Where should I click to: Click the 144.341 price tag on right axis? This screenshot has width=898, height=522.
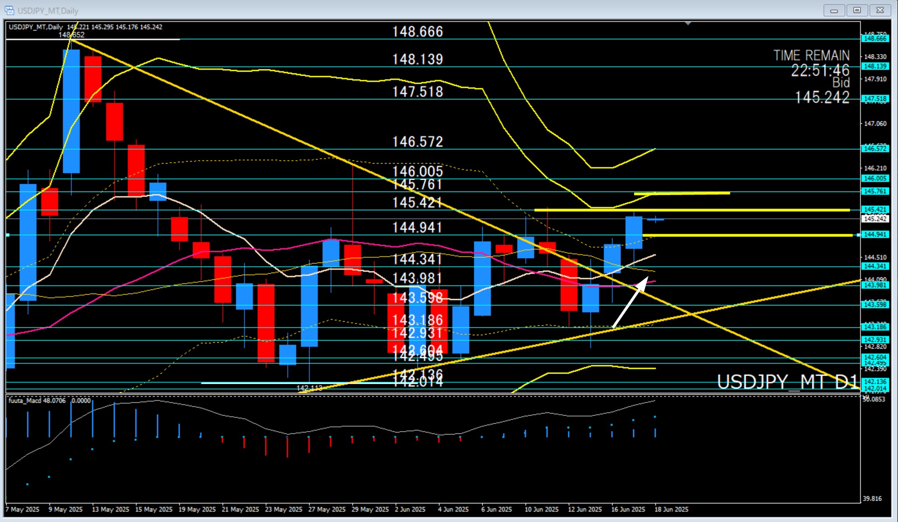[x=875, y=266]
